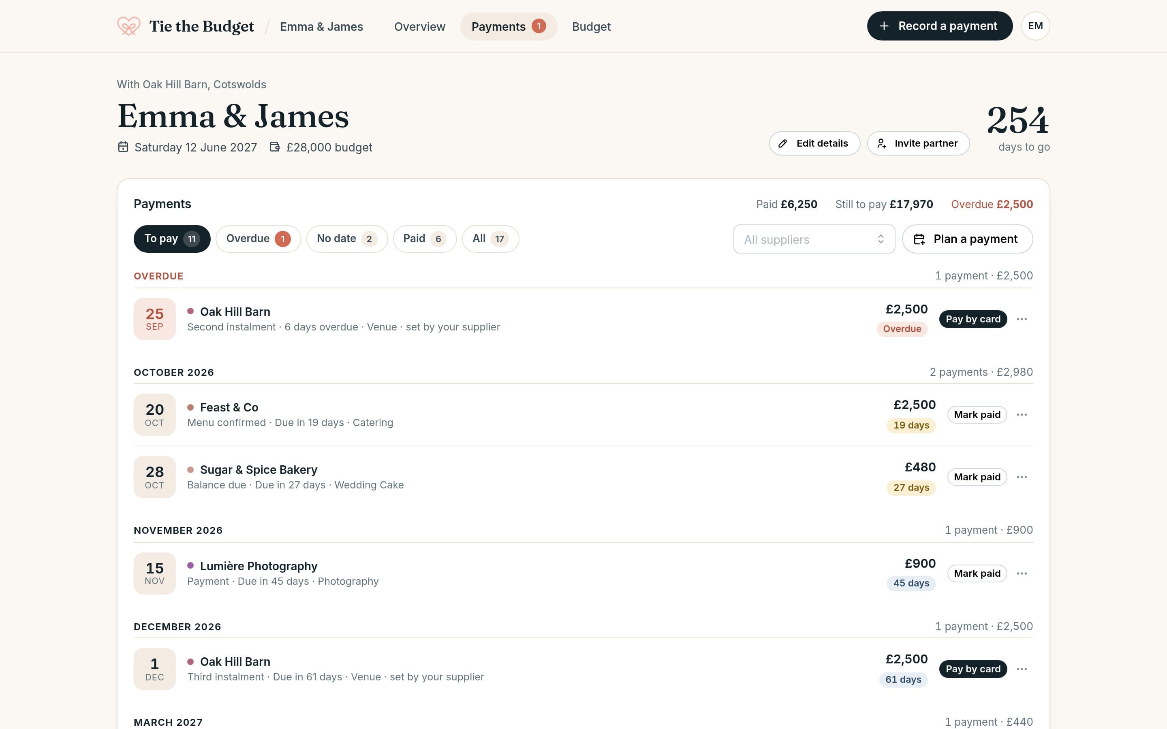Click the Sugar & Spice Bakery supplier name
Screen dimensions: 1167x729
259,470
